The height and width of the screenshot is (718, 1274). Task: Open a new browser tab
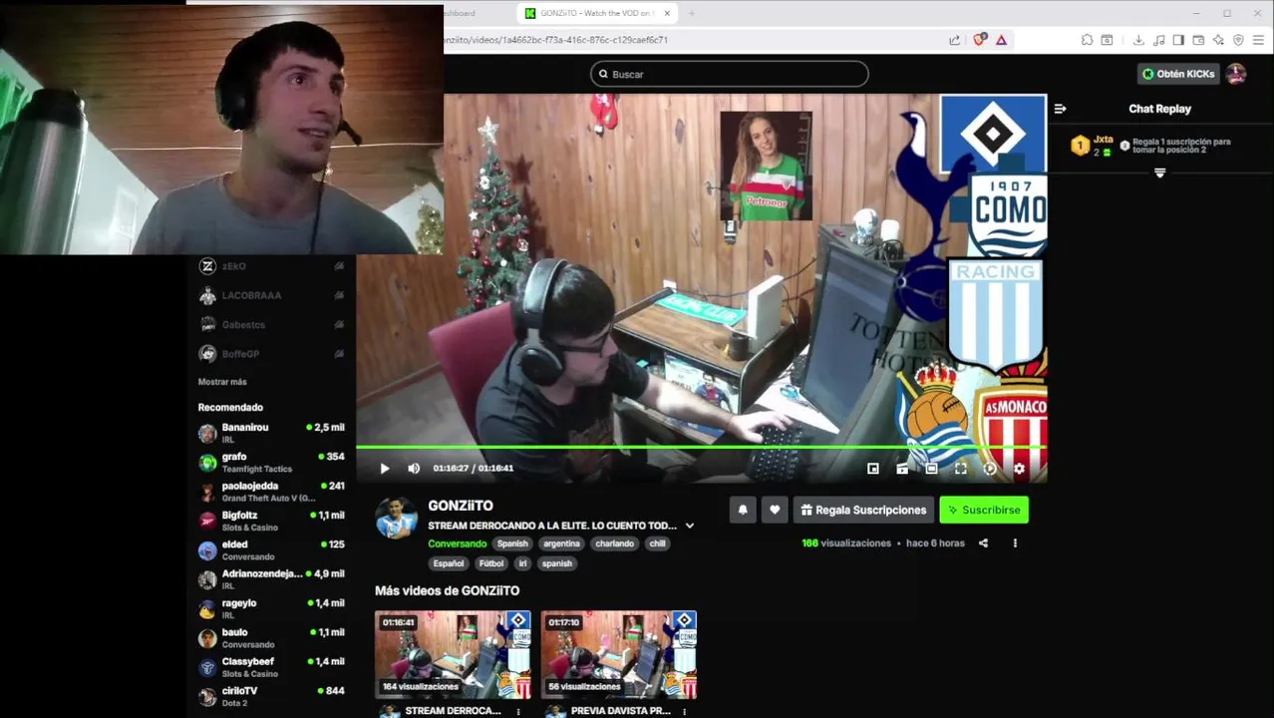click(691, 13)
